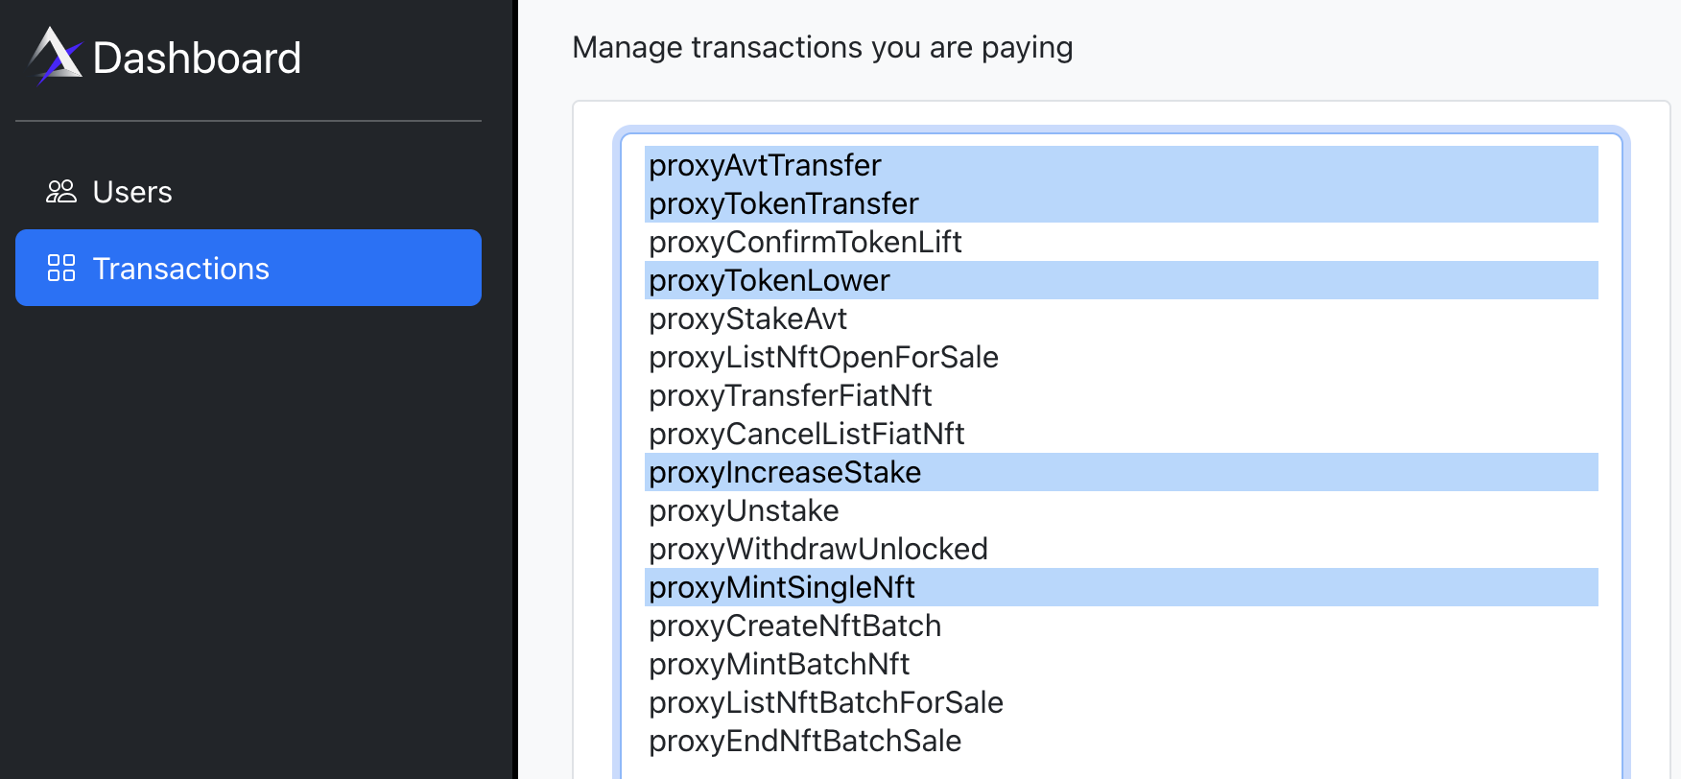The height and width of the screenshot is (779, 1681).
Task: Select proxyWithdrawUnlocked in the list
Action: [818, 549]
